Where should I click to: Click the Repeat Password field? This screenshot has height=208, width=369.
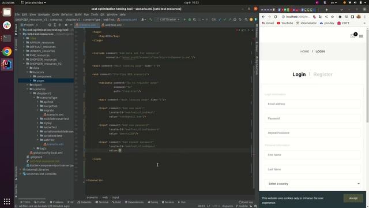312,133
